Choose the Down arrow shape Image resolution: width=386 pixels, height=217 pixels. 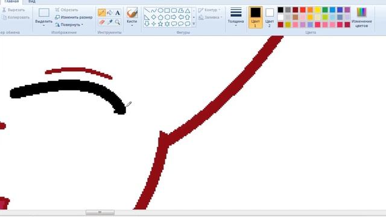click(x=147, y=24)
